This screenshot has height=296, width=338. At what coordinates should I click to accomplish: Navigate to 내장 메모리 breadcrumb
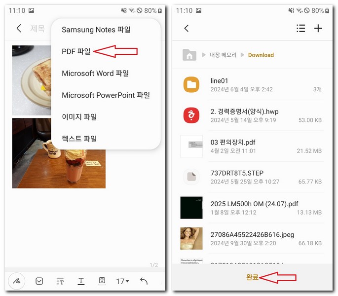coord(223,55)
